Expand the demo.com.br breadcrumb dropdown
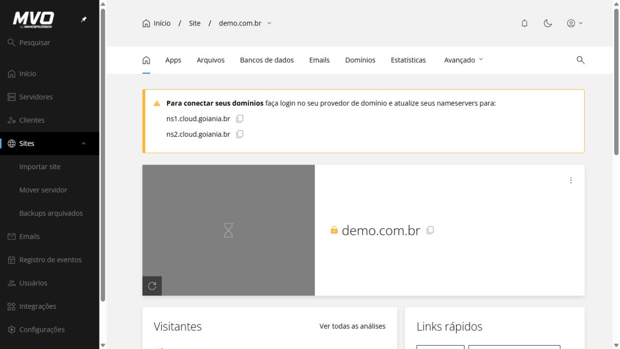This screenshot has width=620, height=349. (x=269, y=23)
